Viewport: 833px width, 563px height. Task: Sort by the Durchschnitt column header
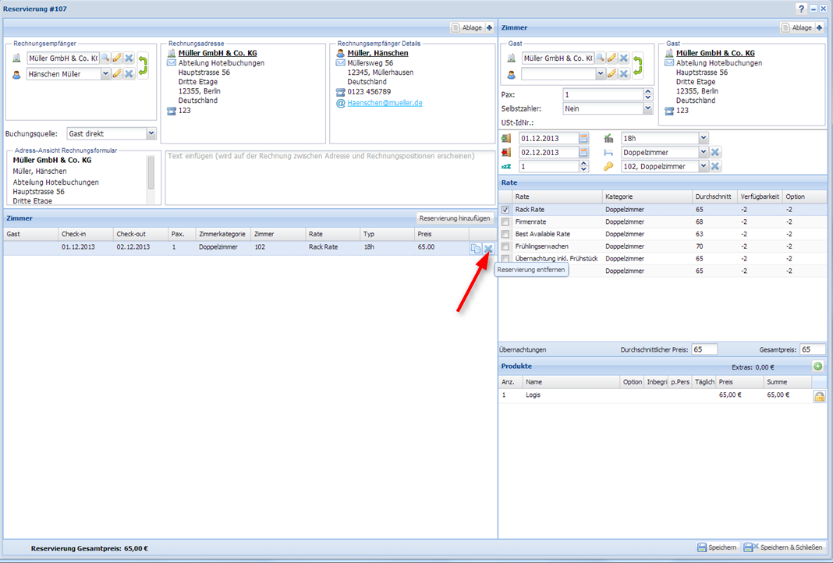(x=714, y=197)
